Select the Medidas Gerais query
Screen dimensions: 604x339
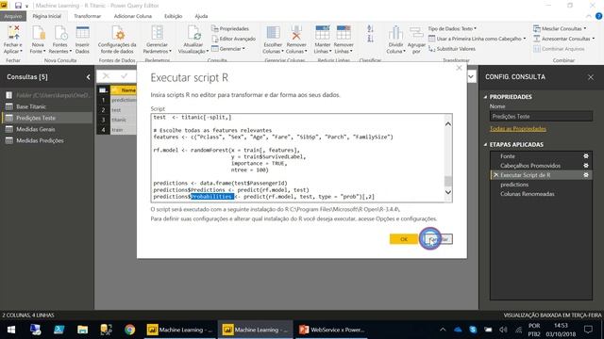(x=47, y=129)
